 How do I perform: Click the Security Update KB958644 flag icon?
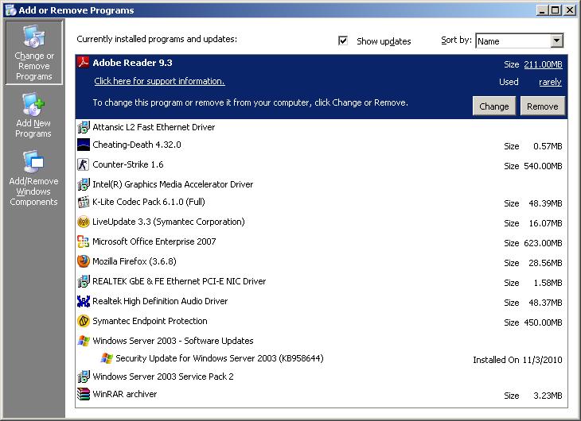pos(107,358)
